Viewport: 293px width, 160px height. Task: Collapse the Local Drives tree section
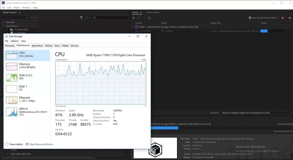[3, 26]
